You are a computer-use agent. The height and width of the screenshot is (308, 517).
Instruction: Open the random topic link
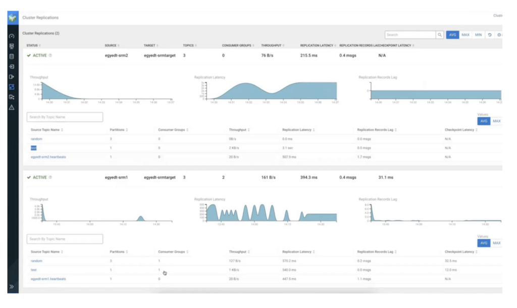[35, 138]
